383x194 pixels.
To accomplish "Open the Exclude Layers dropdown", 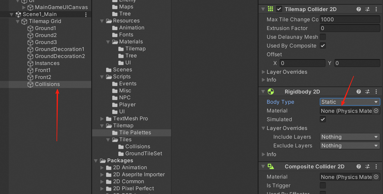I will tap(349, 145).
